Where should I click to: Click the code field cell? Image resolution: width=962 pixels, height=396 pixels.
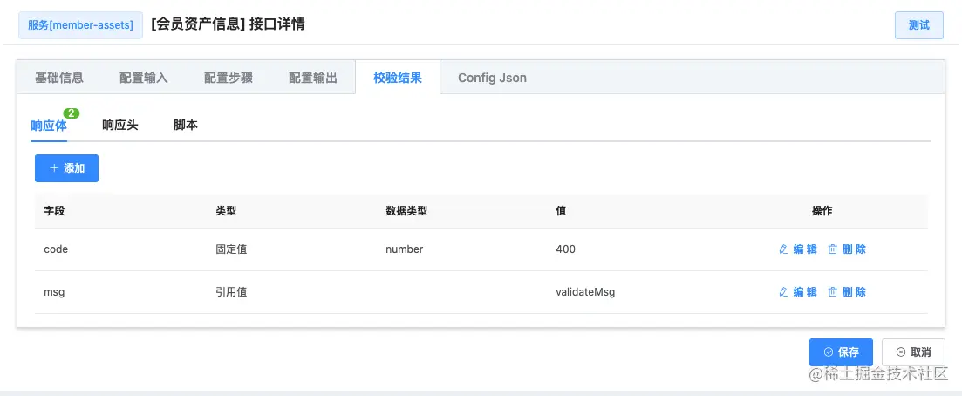tap(56, 249)
